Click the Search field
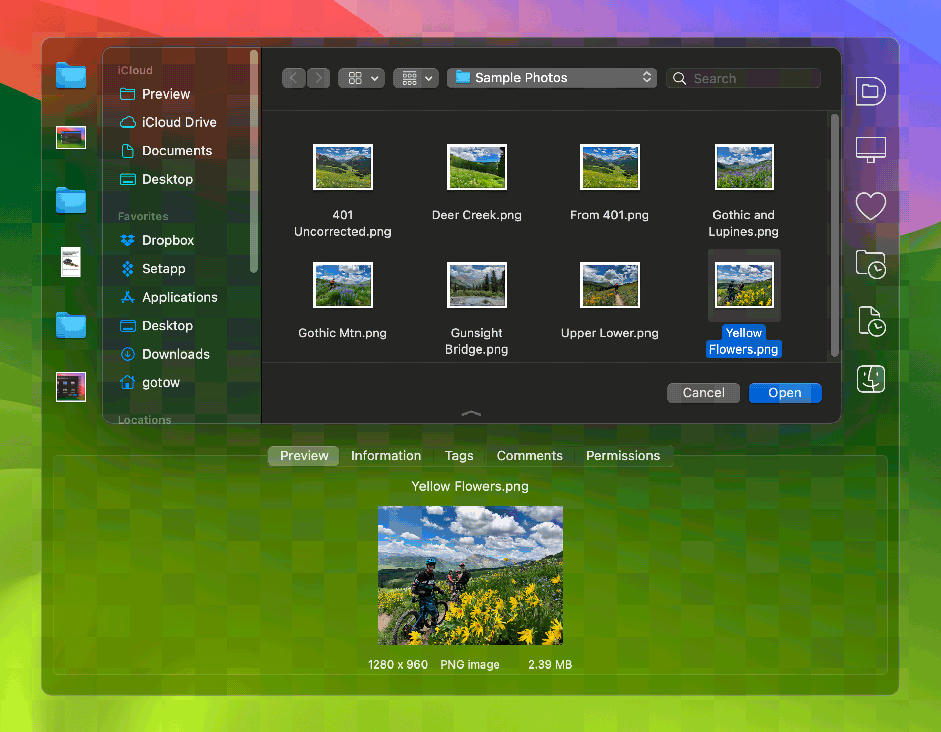Screen dimensions: 941x732 coord(743,78)
